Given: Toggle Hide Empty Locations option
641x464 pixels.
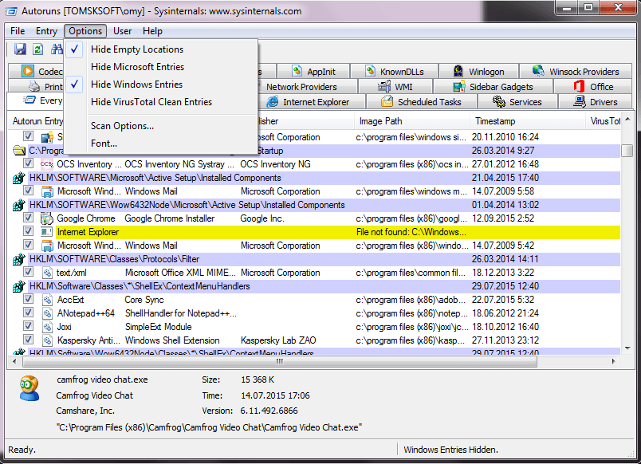Looking at the screenshot, I should click(161, 49).
